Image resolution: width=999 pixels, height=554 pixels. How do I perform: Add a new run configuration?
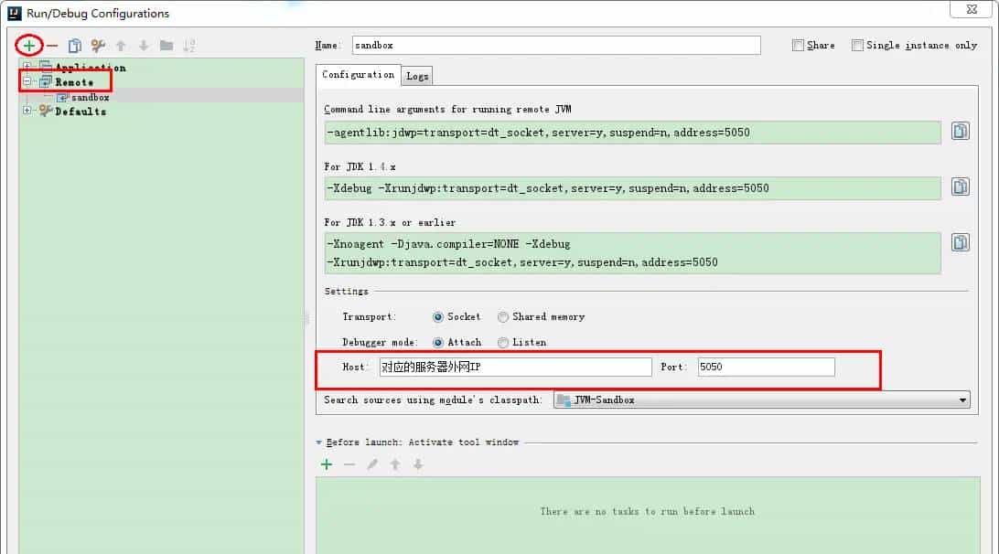point(29,44)
